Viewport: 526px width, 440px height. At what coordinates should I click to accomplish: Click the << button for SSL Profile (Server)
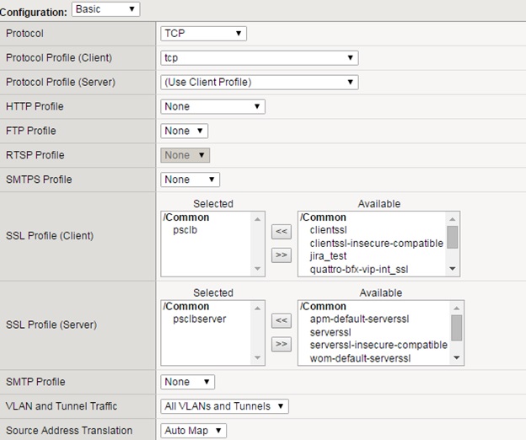[x=282, y=319]
